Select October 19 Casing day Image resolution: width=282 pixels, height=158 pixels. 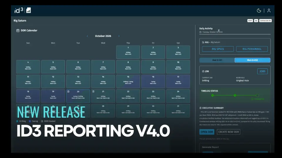click(x=53, y=96)
